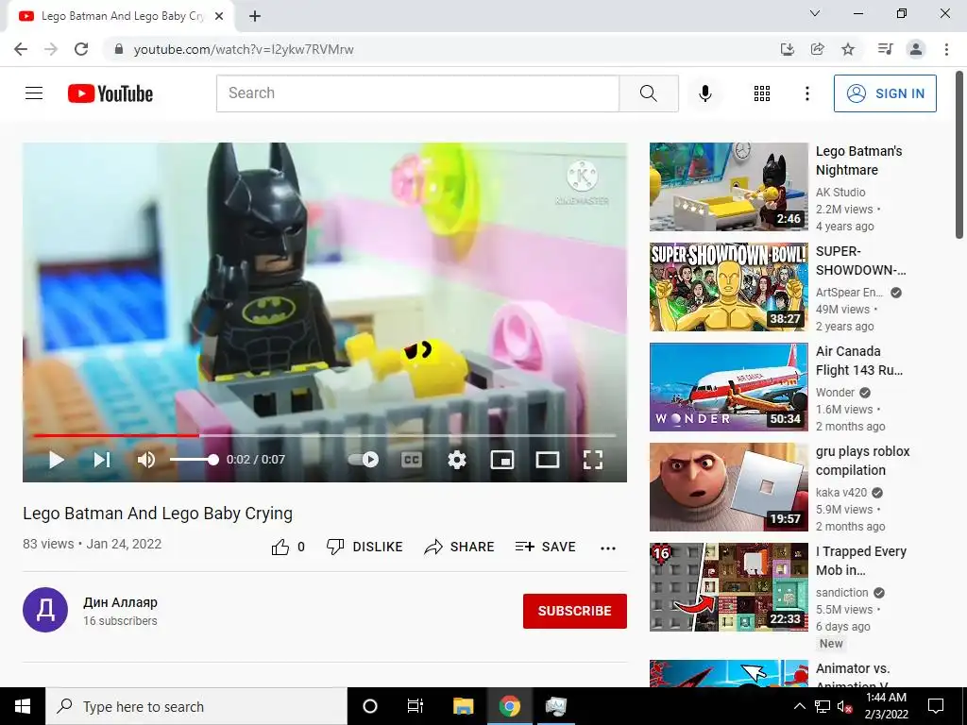Click sandiction channel name

(x=841, y=593)
